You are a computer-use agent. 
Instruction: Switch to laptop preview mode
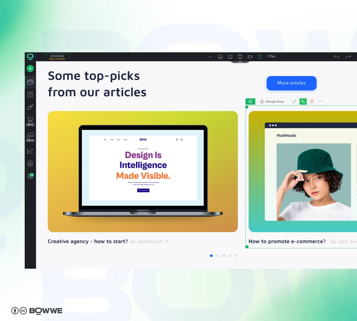(x=230, y=56)
